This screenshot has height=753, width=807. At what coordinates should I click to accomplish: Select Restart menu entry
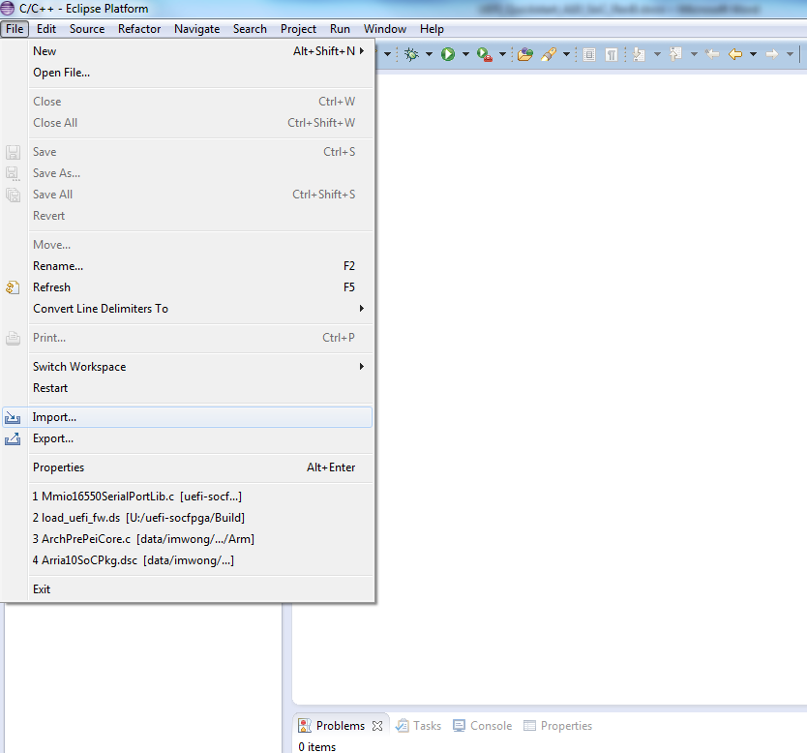click(188, 388)
